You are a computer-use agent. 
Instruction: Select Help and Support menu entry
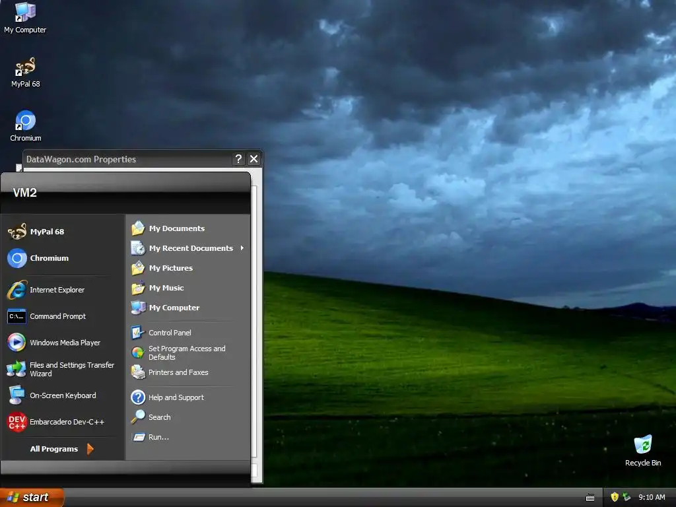pyautogui.click(x=188, y=397)
